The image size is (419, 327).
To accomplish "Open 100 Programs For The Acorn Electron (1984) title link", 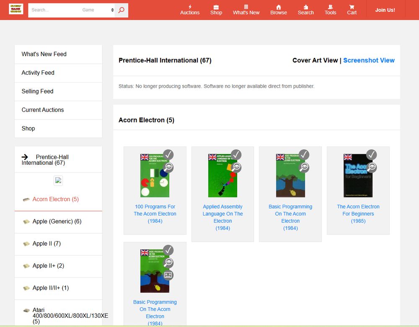I will pos(155,214).
